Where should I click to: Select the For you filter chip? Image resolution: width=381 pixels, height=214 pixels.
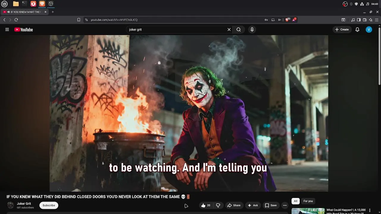pos(308,201)
